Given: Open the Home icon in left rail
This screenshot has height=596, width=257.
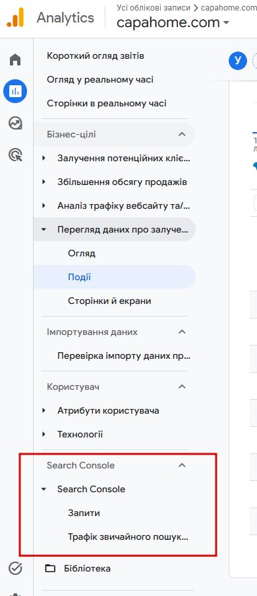Looking at the screenshot, I should [15, 59].
